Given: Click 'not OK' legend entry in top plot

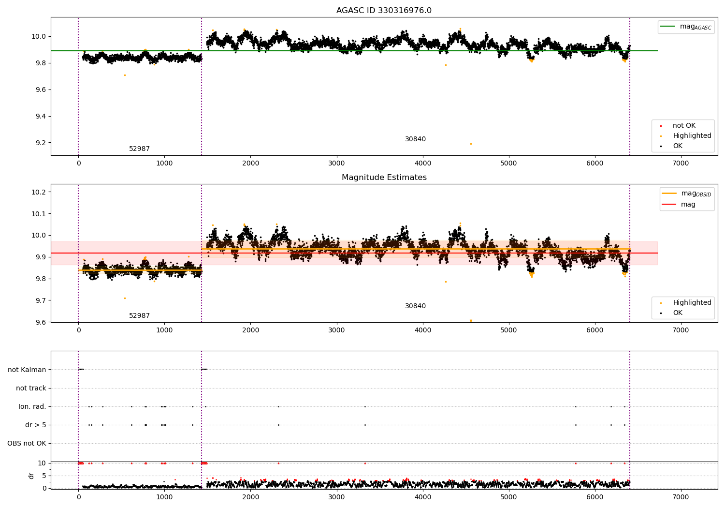Looking at the screenshot, I should click(x=684, y=126).
